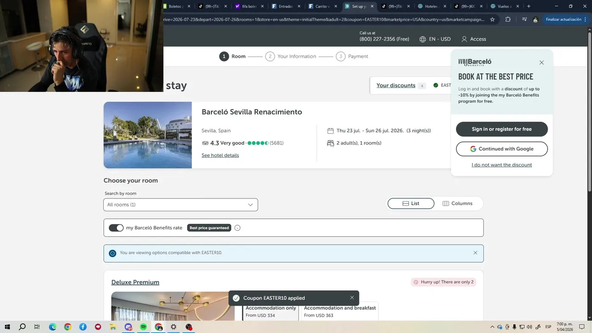Open Windows notification center

pyautogui.click(x=582, y=327)
